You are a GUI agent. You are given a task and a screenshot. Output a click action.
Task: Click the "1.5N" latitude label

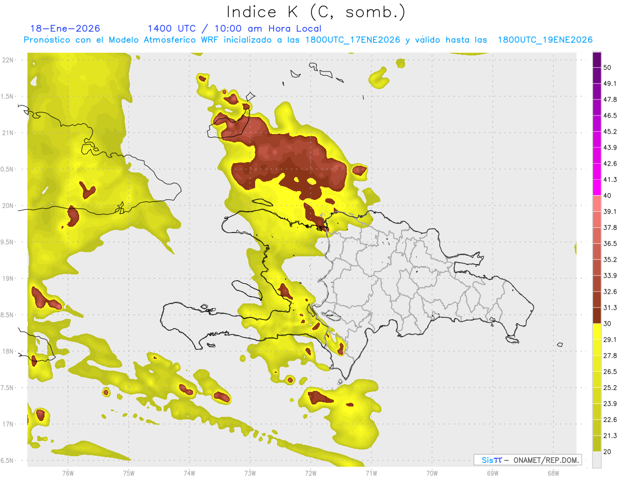pyautogui.click(x=7, y=96)
